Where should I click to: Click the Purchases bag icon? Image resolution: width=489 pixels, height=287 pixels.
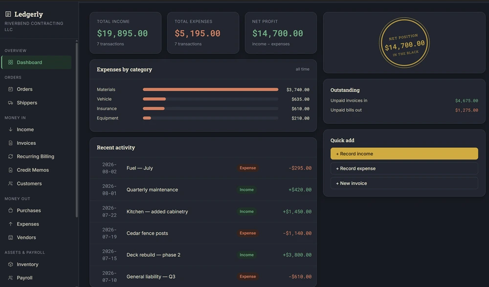click(11, 210)
